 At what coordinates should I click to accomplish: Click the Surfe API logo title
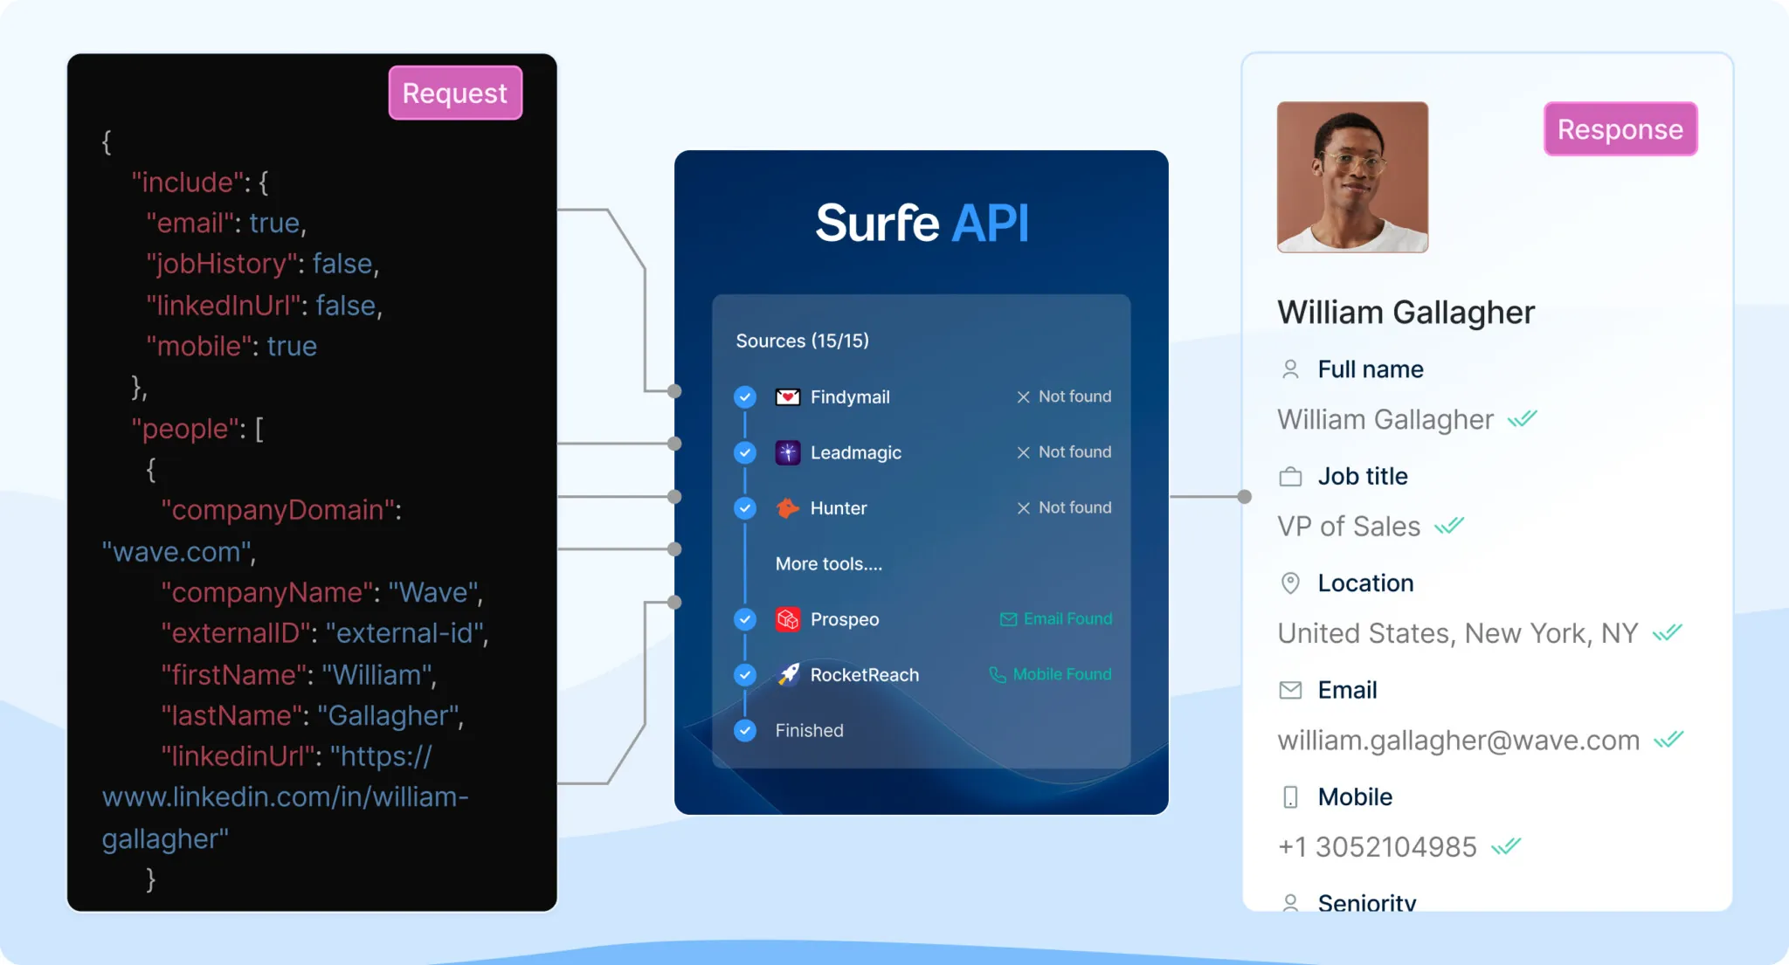(x=922, y=223)
